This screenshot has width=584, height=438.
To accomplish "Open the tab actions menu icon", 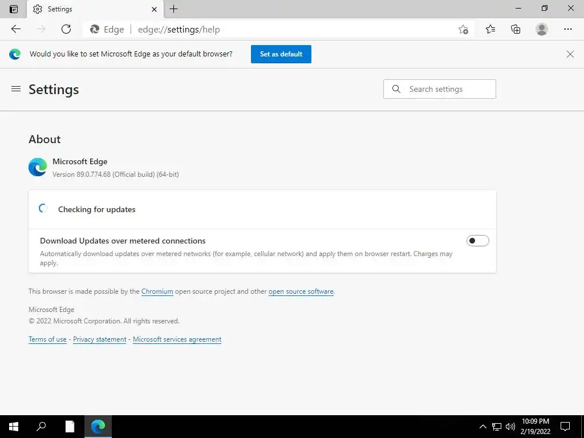I will click(14, 9).
